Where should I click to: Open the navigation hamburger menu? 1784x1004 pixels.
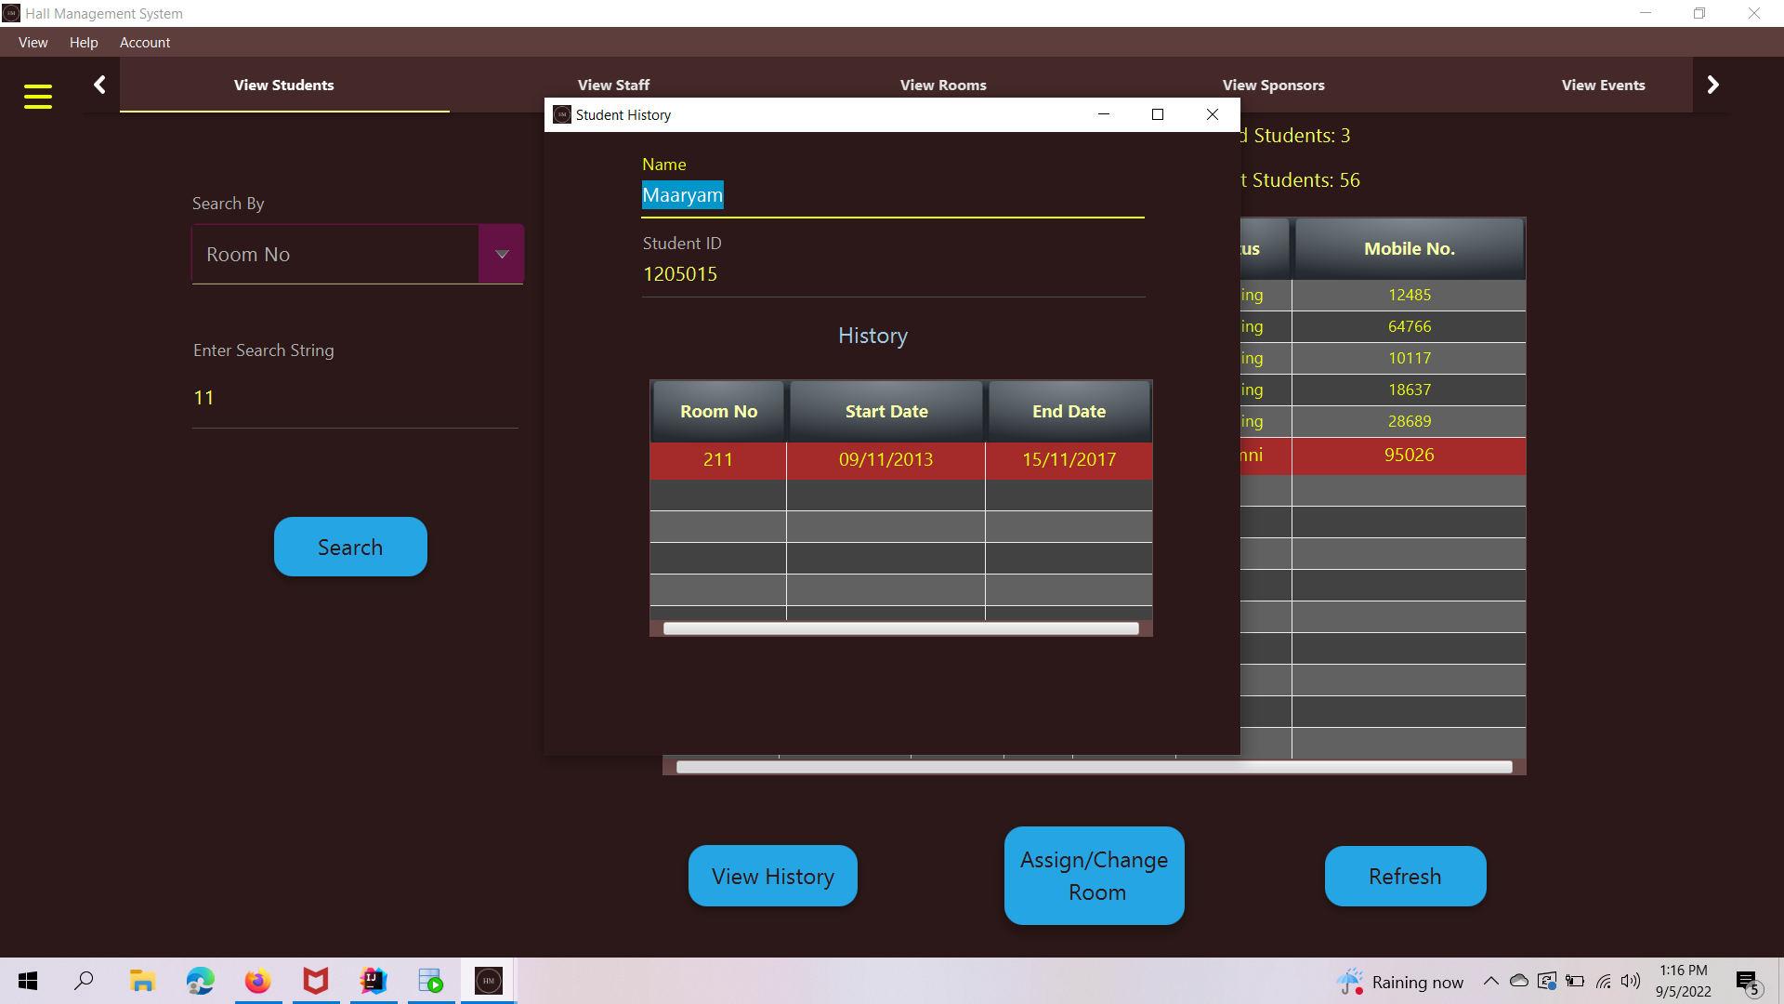pos(38,96)
